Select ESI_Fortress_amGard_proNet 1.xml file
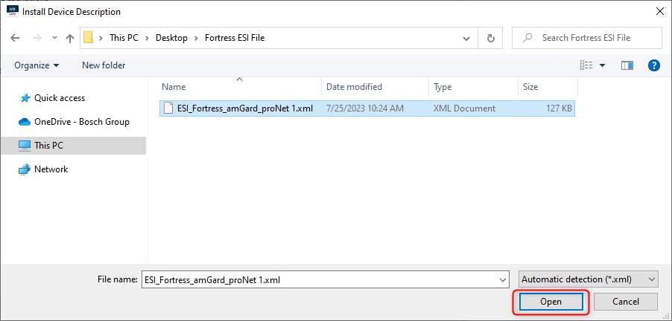This screenshot has height=321, width=672. 367,108
